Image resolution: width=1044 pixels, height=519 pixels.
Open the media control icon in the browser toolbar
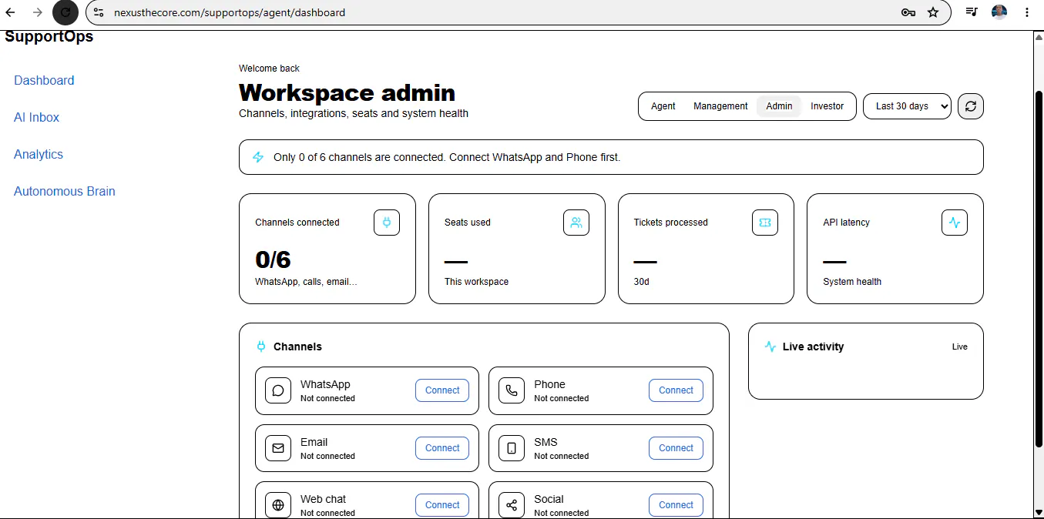pyautogui.click(x=972, y=12)
